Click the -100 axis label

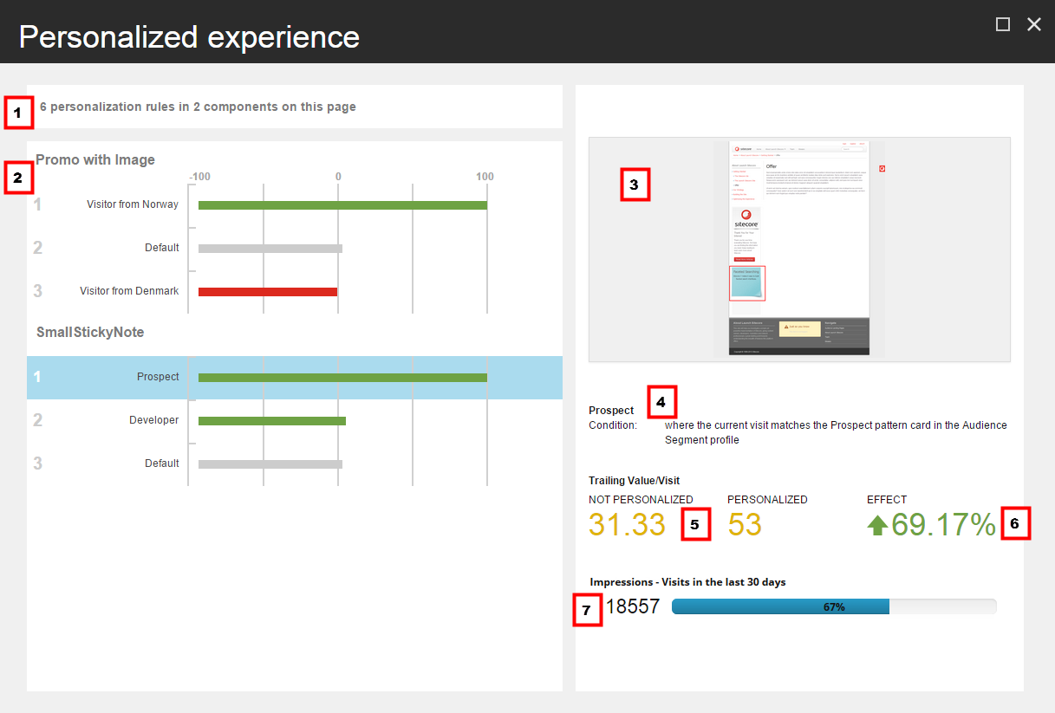coord(200,177)
